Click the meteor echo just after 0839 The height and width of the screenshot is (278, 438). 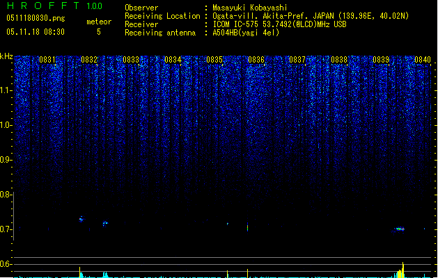400,229
